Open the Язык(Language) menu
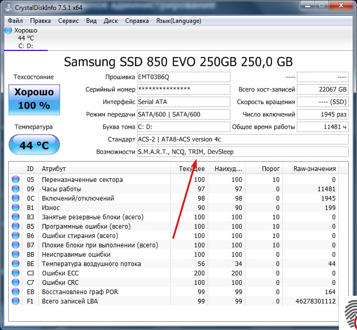Image resolution: width=357 pixels, height=330 pixels. [178, 21]
